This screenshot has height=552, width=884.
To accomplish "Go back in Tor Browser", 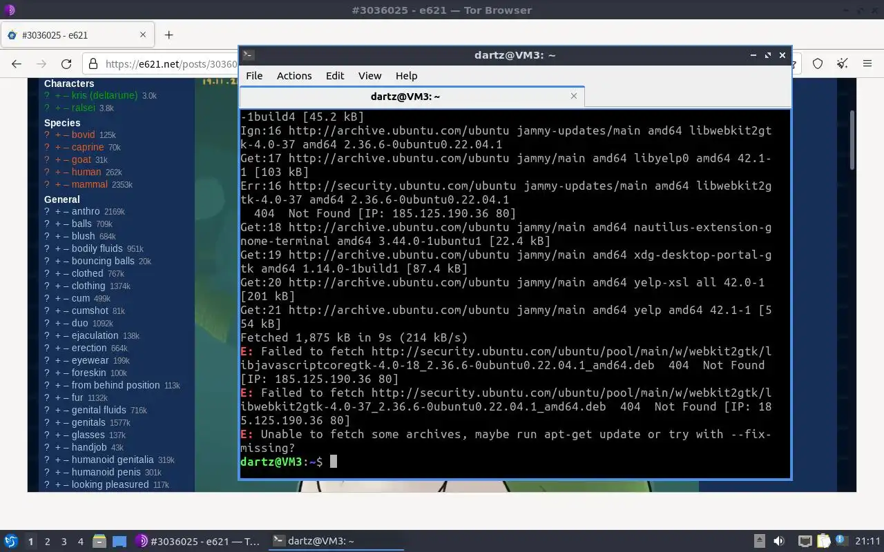I will pos(17,63).
